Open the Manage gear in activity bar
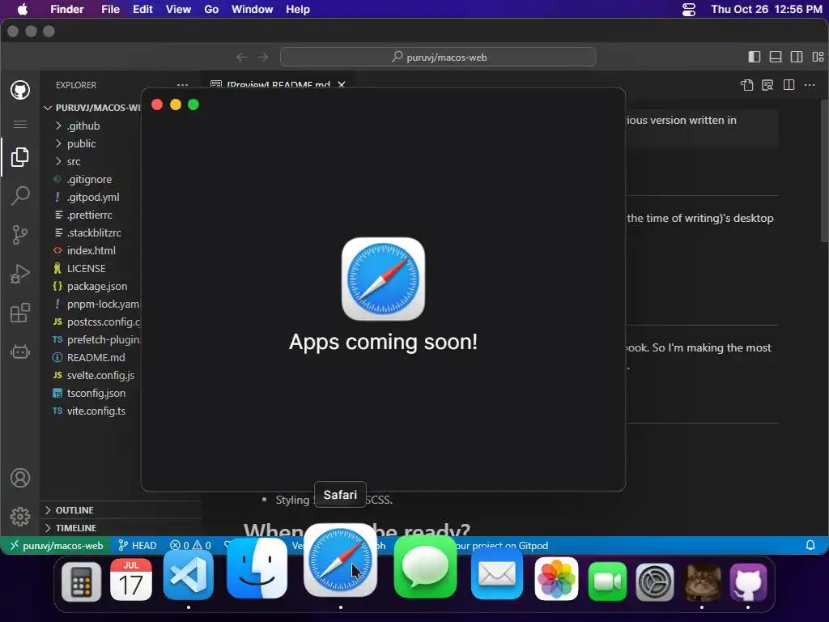 (x=20, y=516)
